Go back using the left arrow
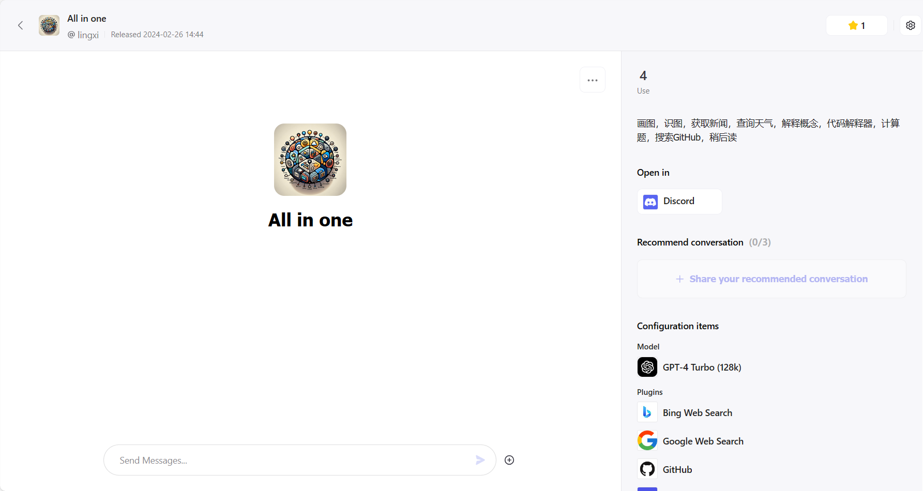 click(21, 25)
